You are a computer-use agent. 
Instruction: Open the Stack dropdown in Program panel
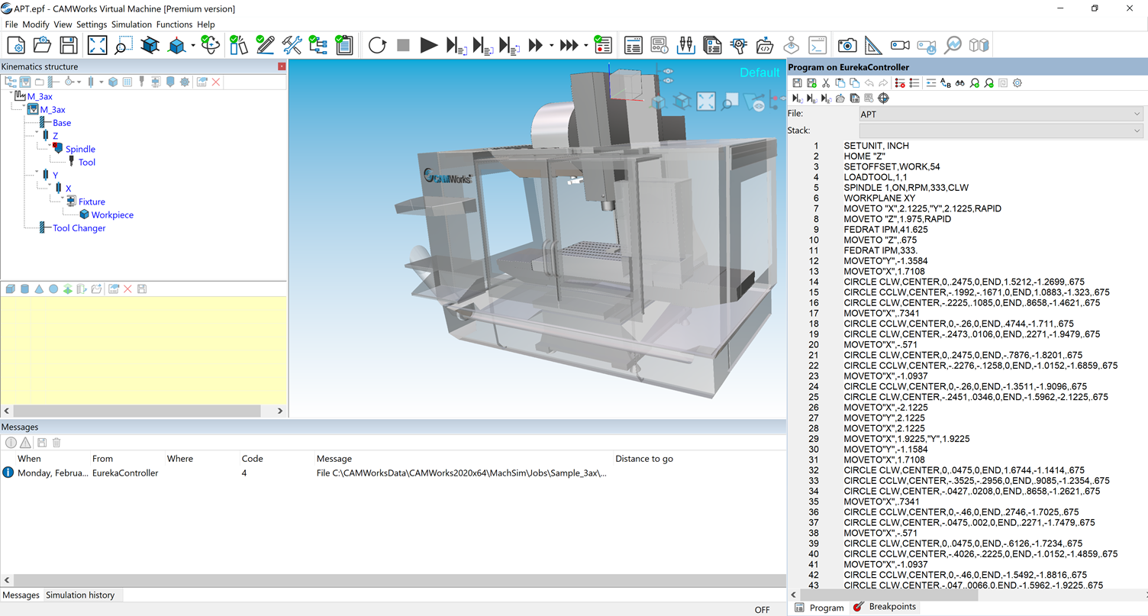pos(1137,131)
